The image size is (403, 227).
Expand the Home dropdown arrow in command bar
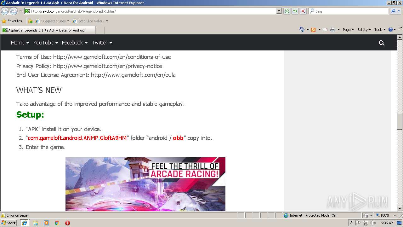click(x=308, y=30)
